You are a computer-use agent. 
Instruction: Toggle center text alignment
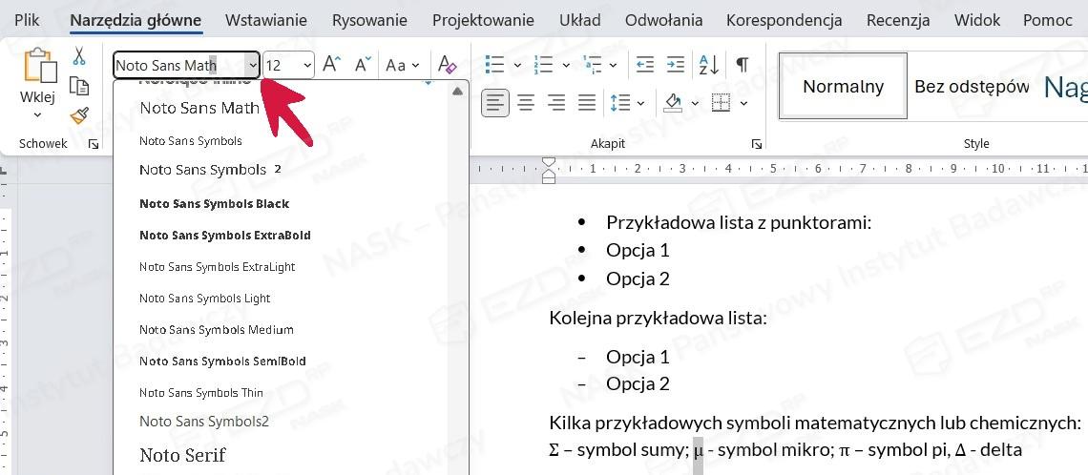click(526, 102)
